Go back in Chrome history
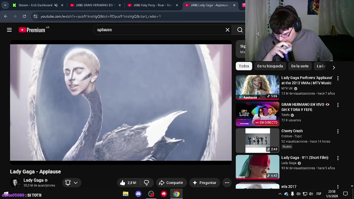 point(6,16)
